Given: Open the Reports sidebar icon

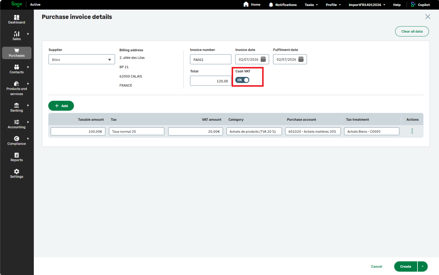Looking at the screenshot, I should click(x=16, y=155).
